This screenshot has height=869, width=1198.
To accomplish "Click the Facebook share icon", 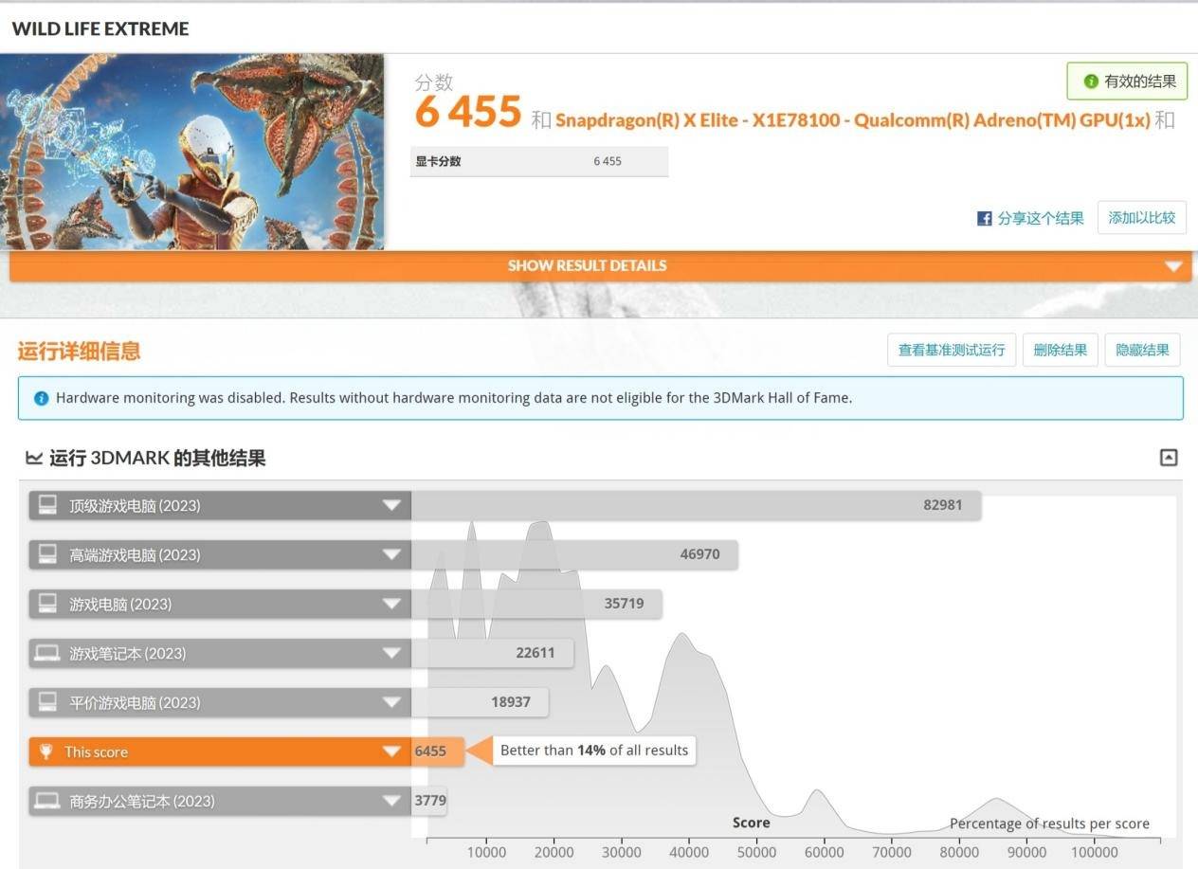I will coord(984,219).
